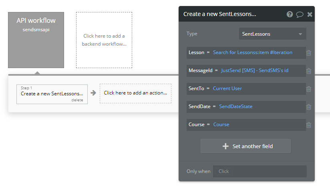330x195 pixels.
Task: Expand the Type dropdown arrow
Action: tap(300, 34)
